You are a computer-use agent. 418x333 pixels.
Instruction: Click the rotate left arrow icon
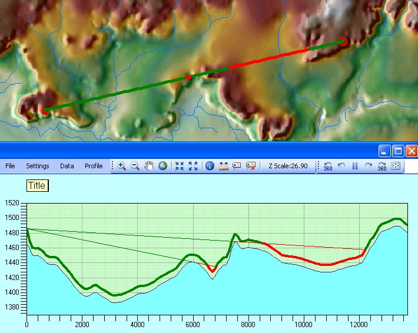point(341,166)
